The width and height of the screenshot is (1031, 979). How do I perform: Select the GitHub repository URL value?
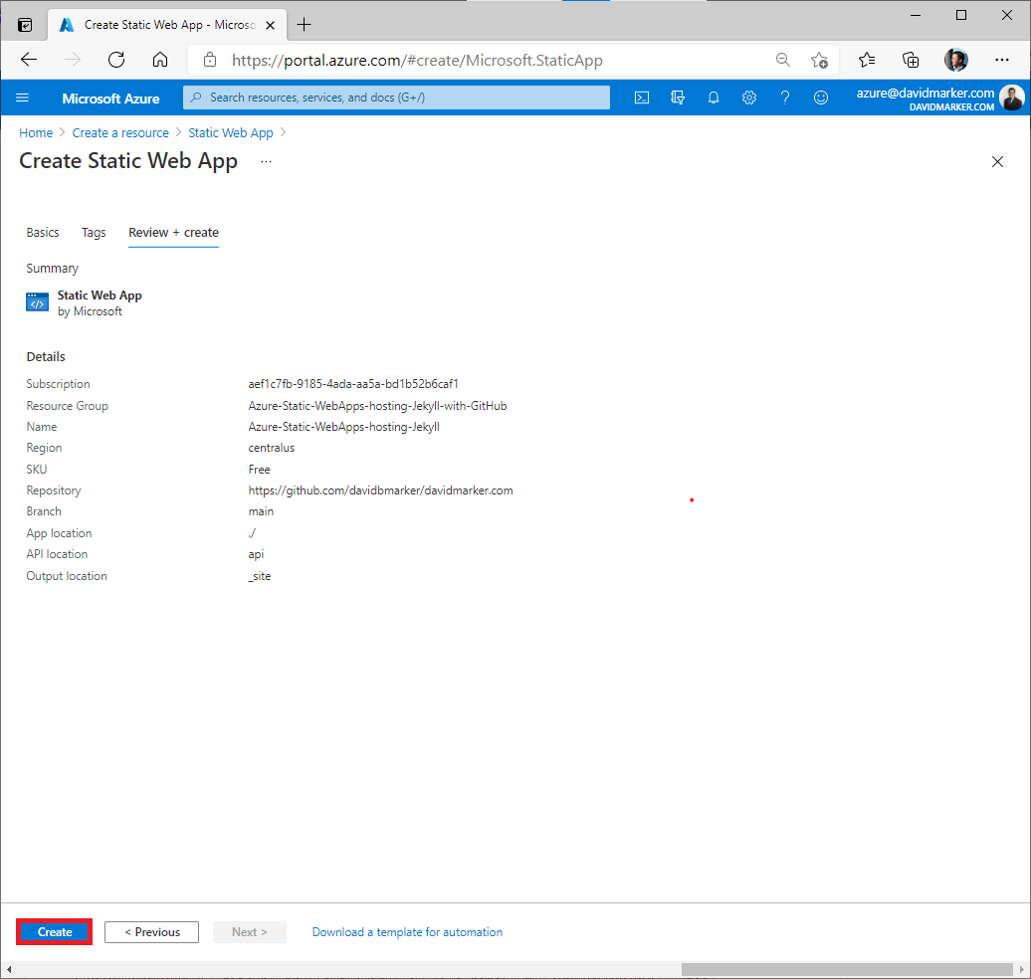pos(381,490)
